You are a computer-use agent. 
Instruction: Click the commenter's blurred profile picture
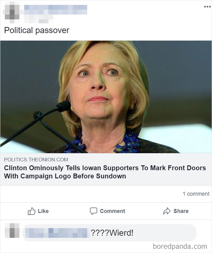(12, 231)
